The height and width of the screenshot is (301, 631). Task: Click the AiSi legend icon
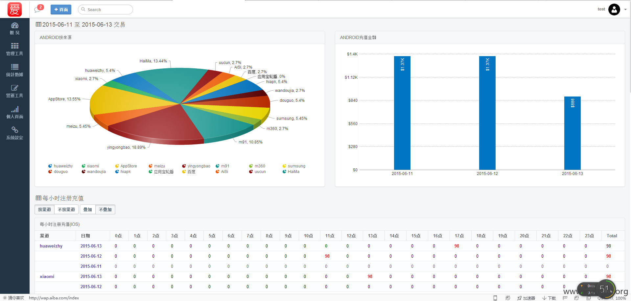[218, 172]
